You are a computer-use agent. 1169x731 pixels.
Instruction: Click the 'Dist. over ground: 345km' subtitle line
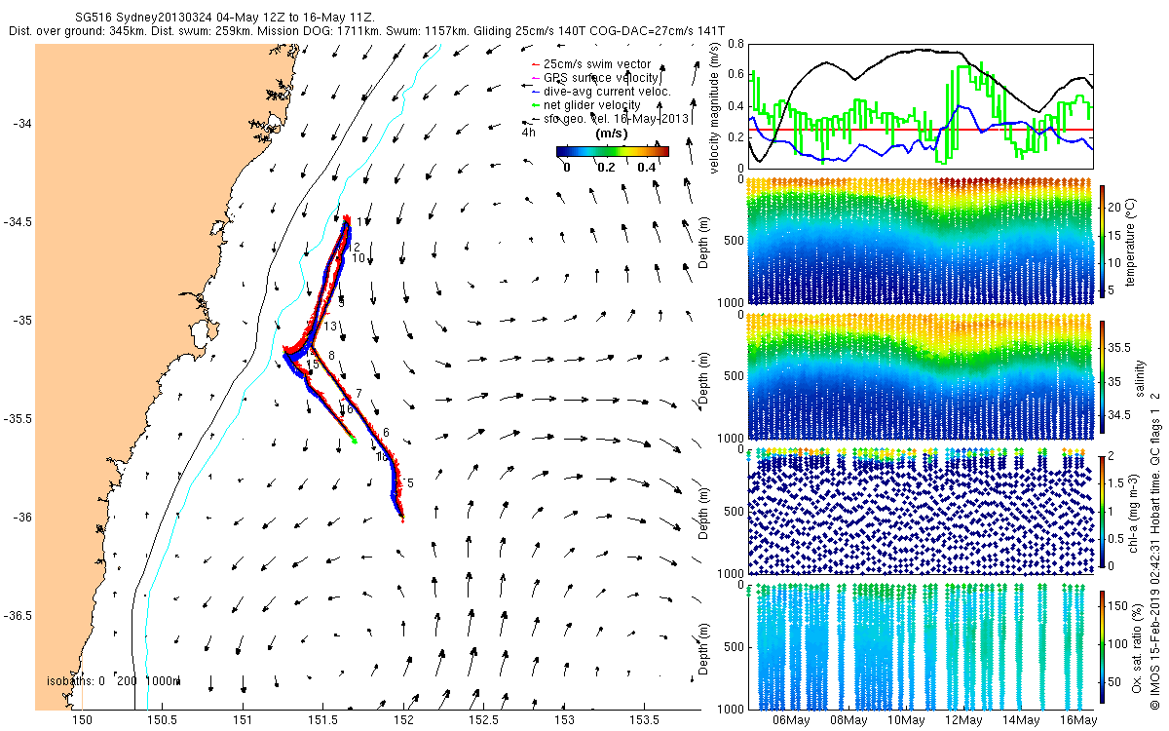point(366,31)
